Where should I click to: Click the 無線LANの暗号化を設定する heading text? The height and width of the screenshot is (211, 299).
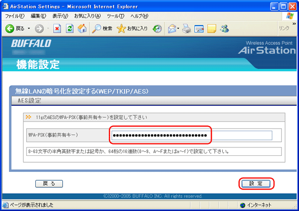click(x=82, y=91)
